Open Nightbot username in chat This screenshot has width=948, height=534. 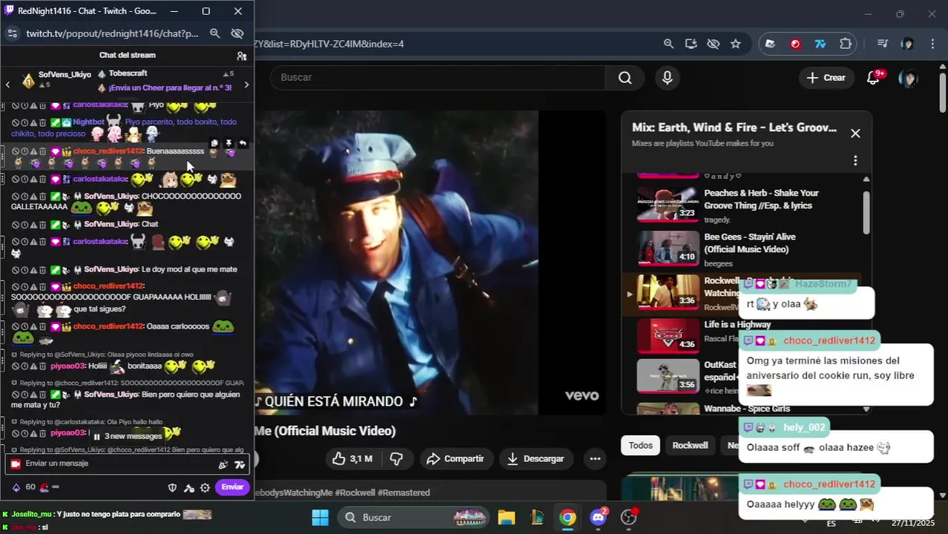(88, 122)
